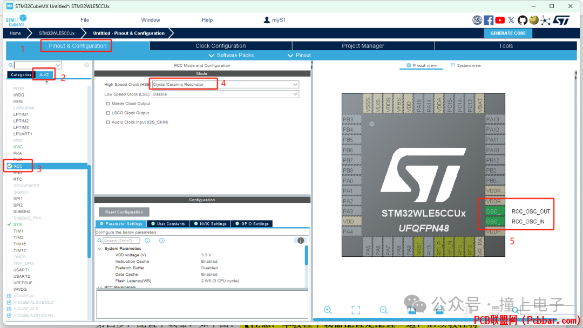Focus the peripheral search input box
The width and height of the screenshot is (583, 328).
pos(35,65)
